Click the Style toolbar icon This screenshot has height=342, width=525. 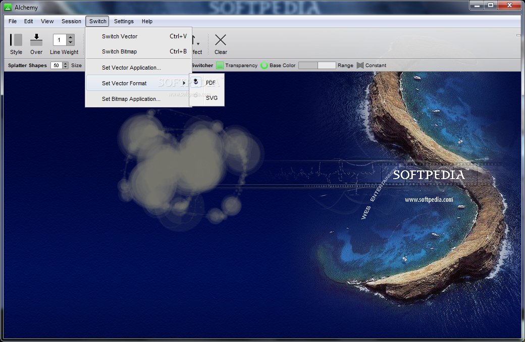coord(16,40)
